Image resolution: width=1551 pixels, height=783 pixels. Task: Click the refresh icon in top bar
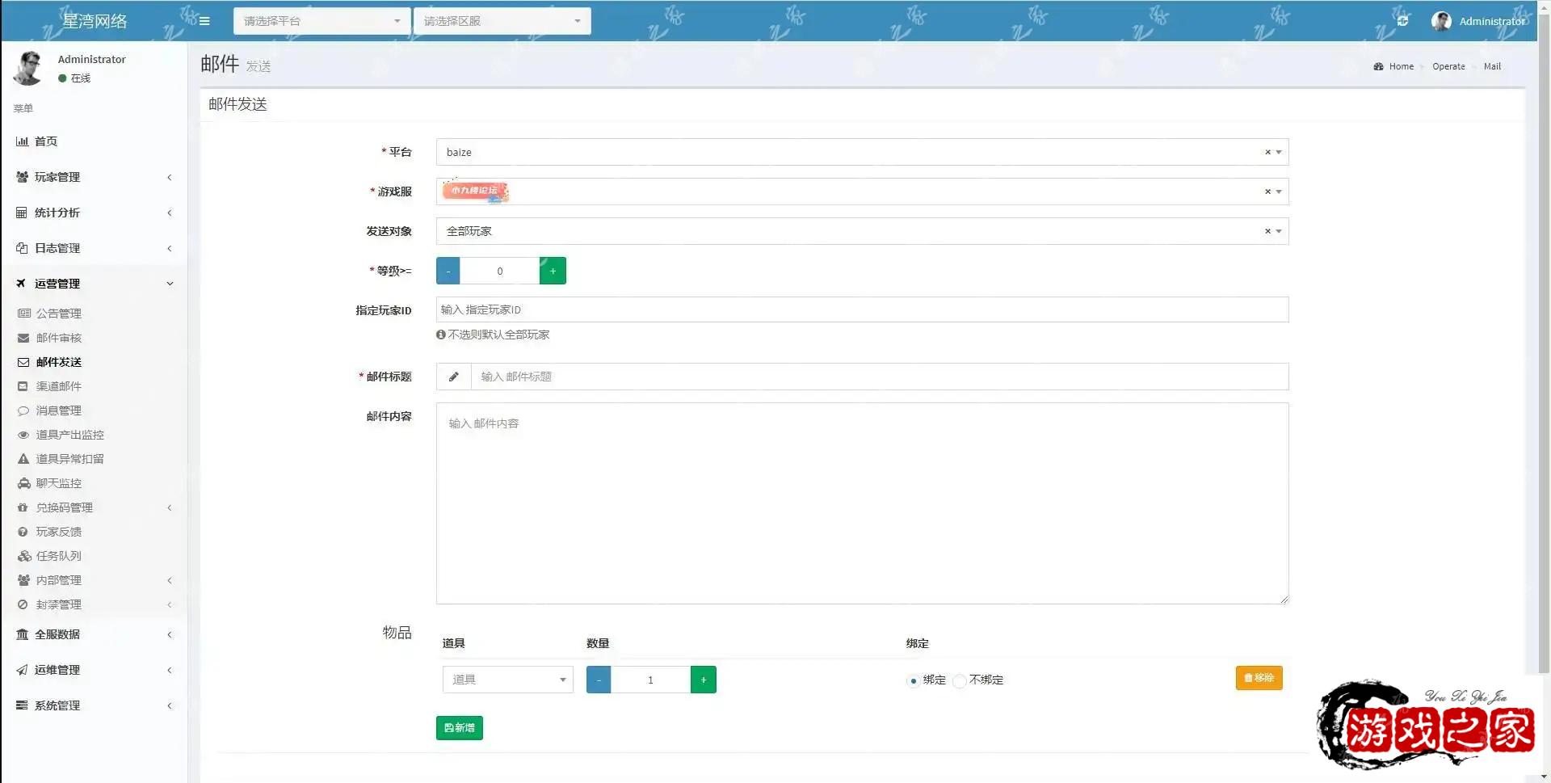pyautogui.click(x=1402, y=21)
